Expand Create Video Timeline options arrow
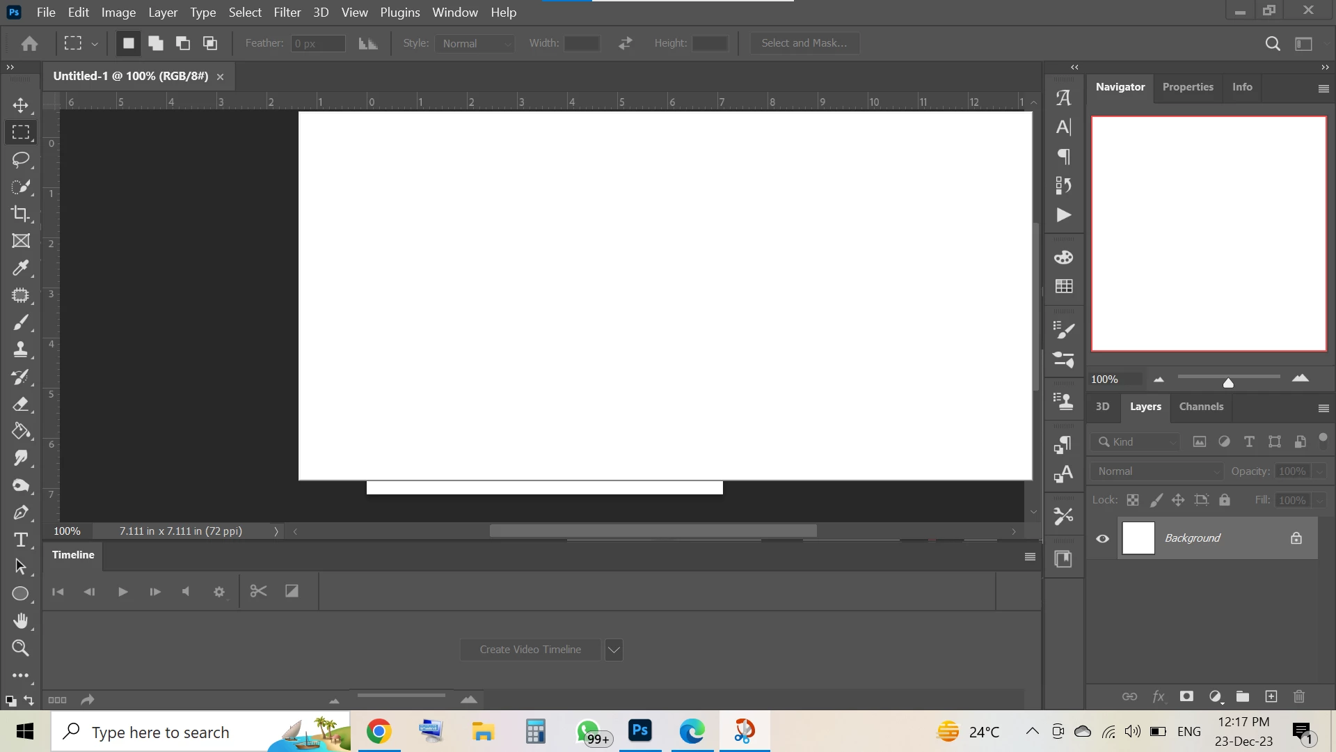The width and height of the screenshot is (1336, 752). coord(614,650)
